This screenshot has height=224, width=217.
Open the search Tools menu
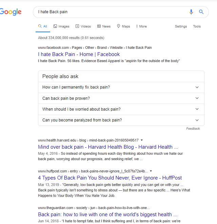coord(197,26)
